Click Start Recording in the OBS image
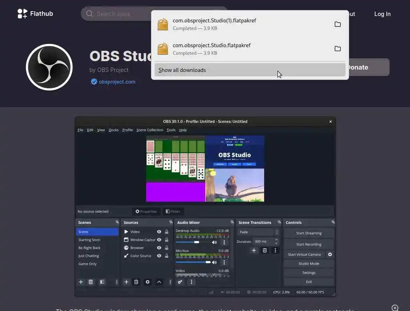 (x=309, y=244)
